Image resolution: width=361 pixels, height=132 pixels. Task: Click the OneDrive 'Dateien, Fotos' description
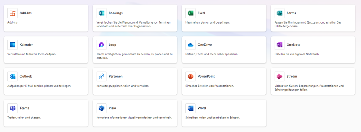point(212,54)
